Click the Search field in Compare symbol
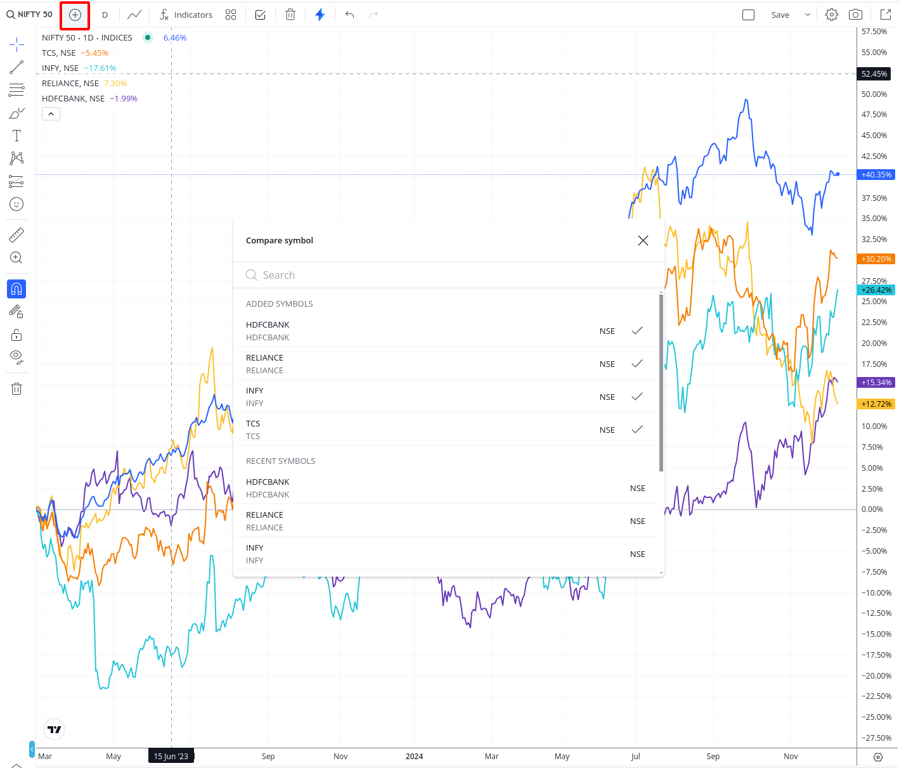 click(x=444, y=275)
